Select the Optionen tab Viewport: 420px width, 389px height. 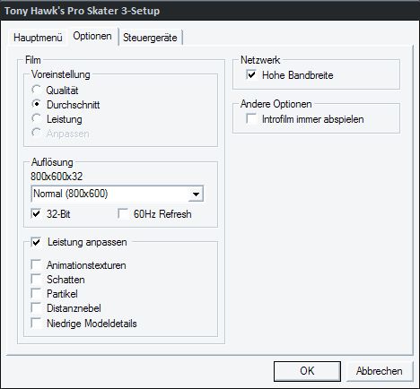coord(92,36)
